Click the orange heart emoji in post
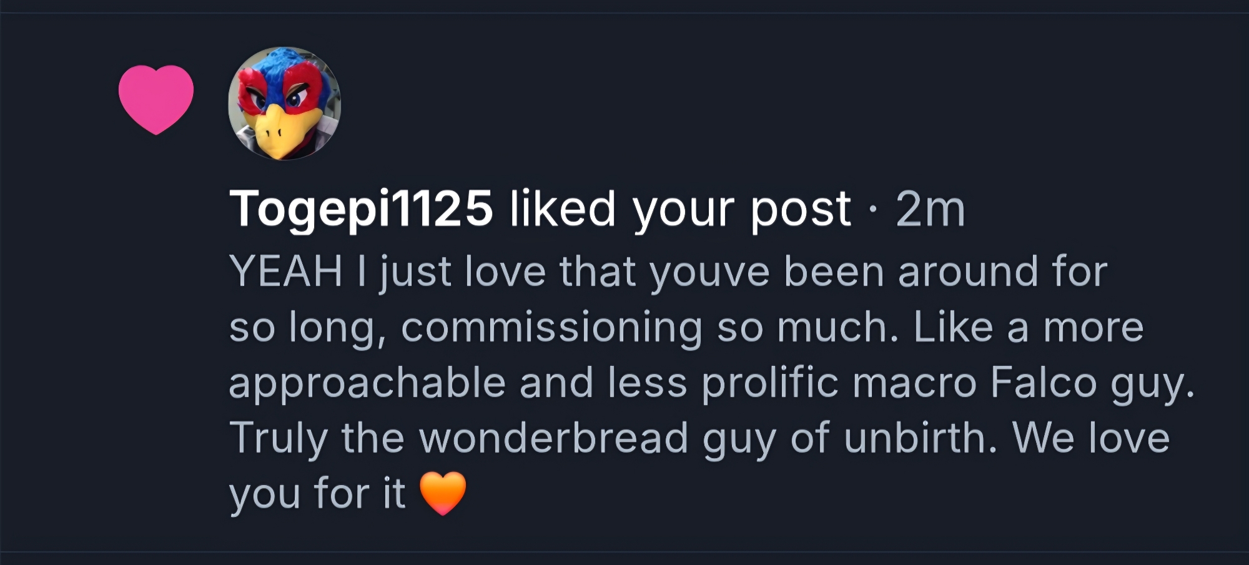The height and width of the screenshot is (565, 1249). tap(443, 493)
